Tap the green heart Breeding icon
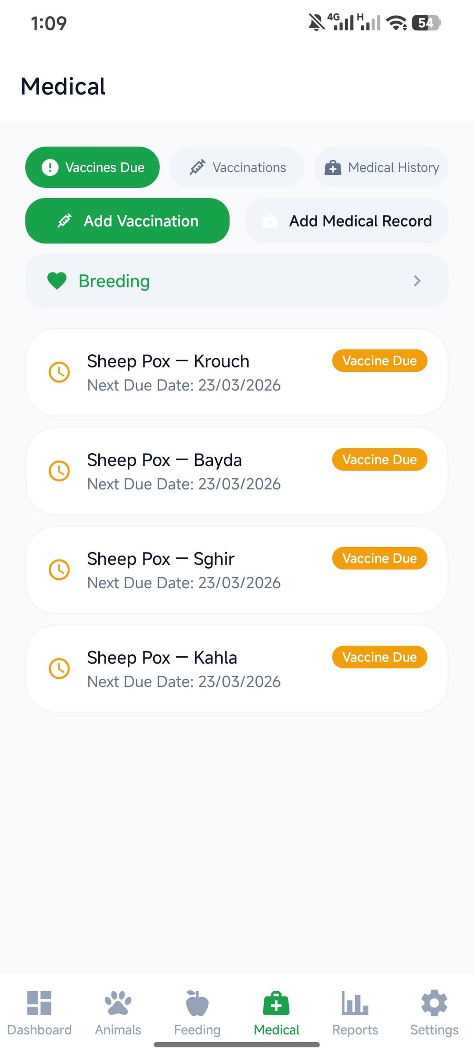This screenshot has width=474, height=1055. coord(57,280)
